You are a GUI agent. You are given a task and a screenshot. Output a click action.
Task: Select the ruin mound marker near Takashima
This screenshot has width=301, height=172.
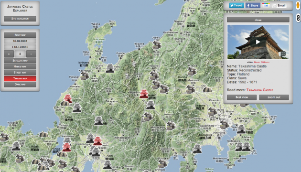click(x=44, y=134)
